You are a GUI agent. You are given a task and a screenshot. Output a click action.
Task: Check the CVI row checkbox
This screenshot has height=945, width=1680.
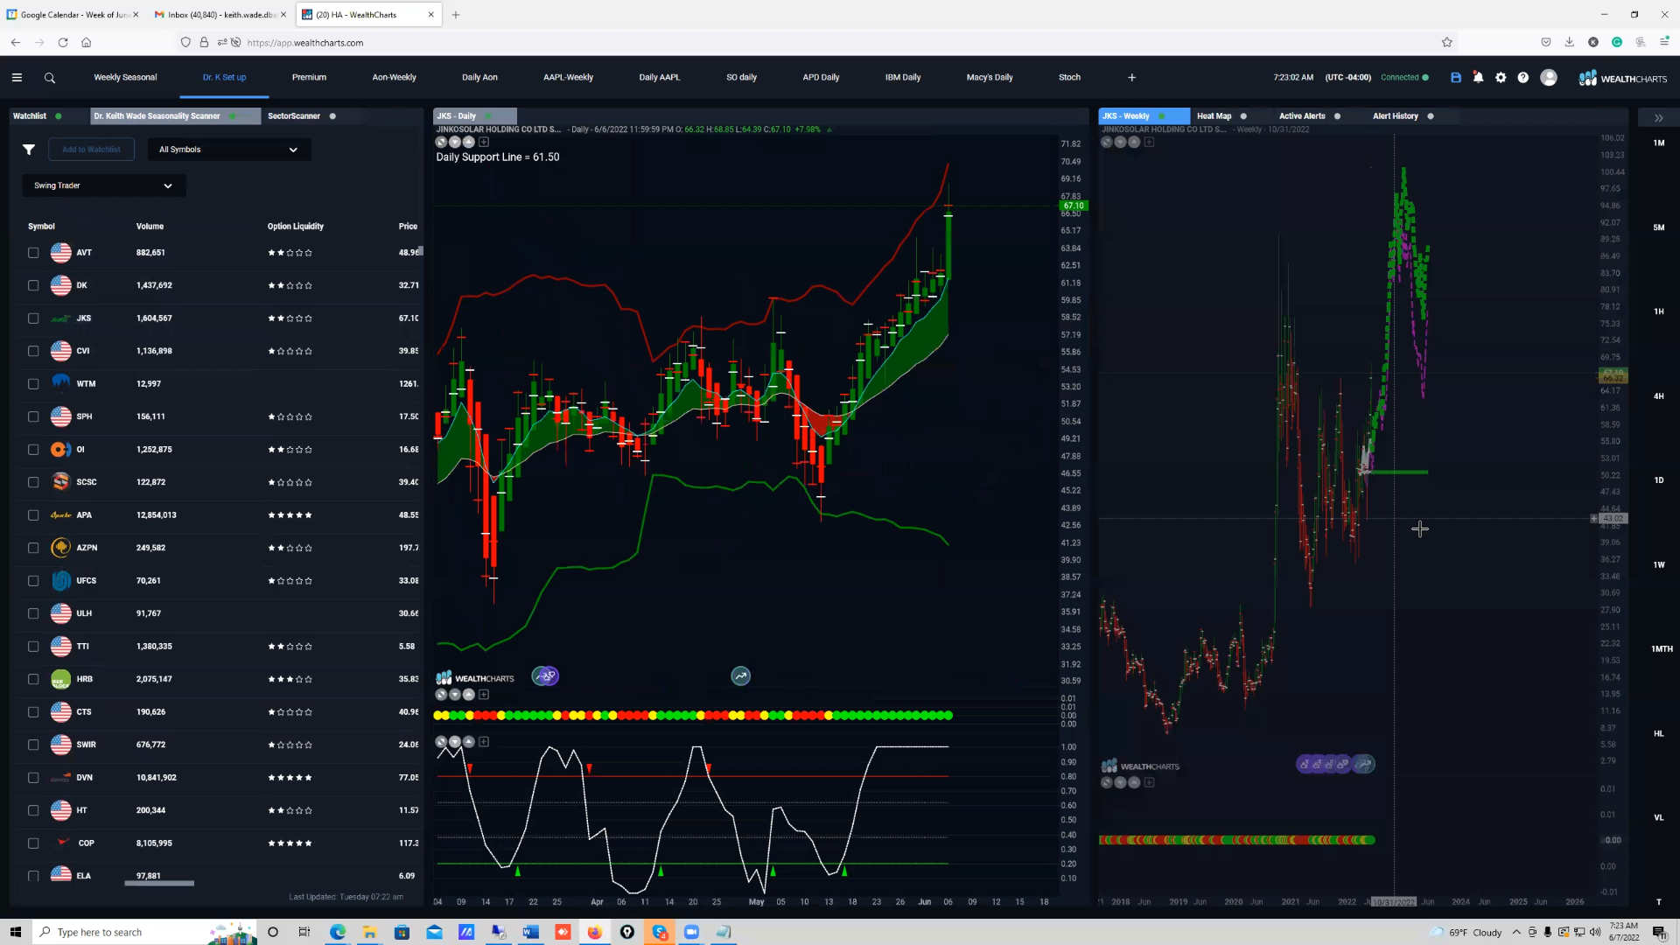33,351
